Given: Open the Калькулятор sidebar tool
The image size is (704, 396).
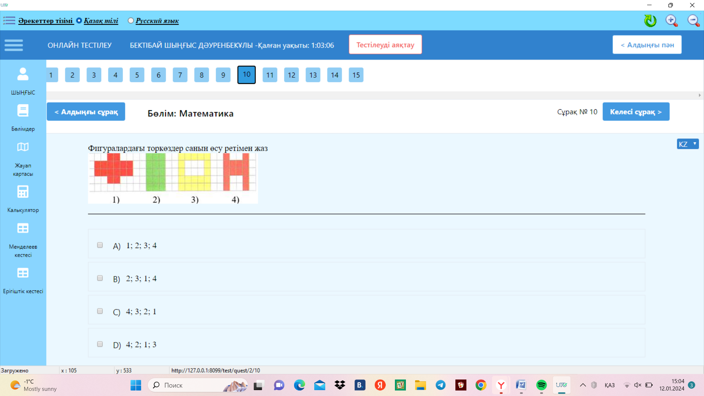Looking at the screenshot, I should pos(23,192).
